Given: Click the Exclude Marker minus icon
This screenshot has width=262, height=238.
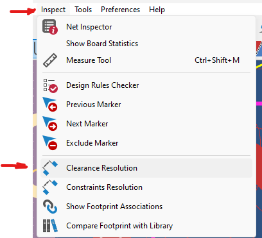Looking at the screenshot, I should [x=50, y=143].
